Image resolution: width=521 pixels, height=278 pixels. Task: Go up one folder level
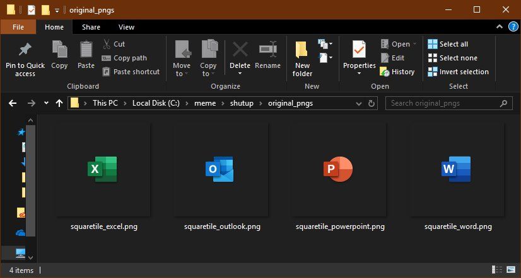[59, 103]
